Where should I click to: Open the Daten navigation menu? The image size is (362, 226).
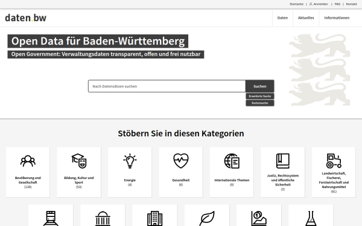pos(282,17)
